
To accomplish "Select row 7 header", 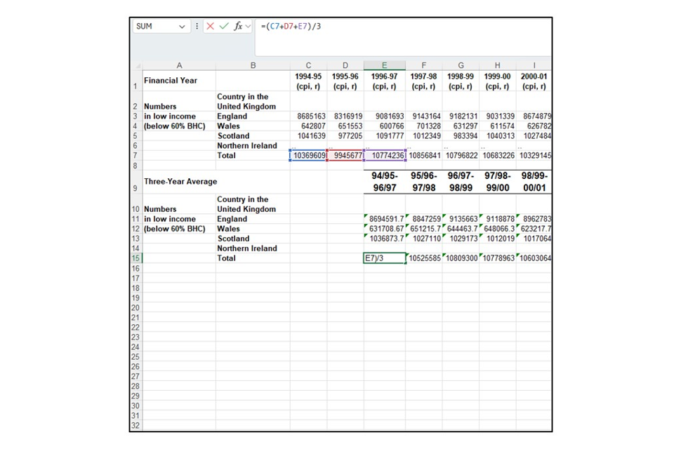I will coord(136,155).
